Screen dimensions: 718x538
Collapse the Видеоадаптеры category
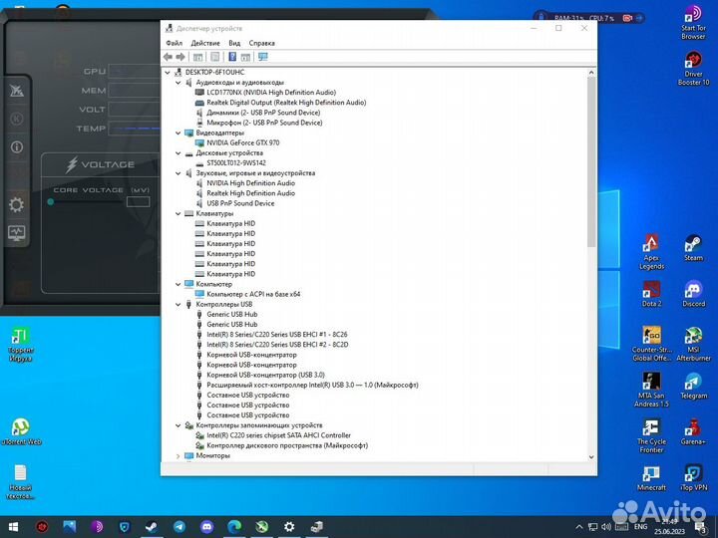pyautogui.click(x=179, y=133)
